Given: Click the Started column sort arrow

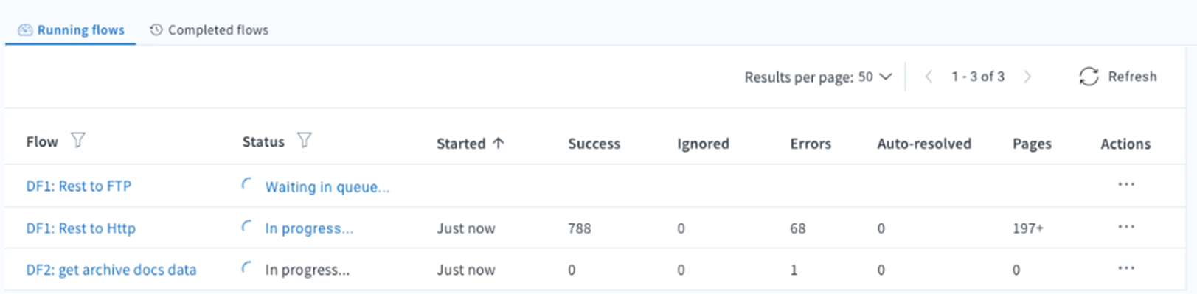Looking at the screenshot, I should click(499, 143).
